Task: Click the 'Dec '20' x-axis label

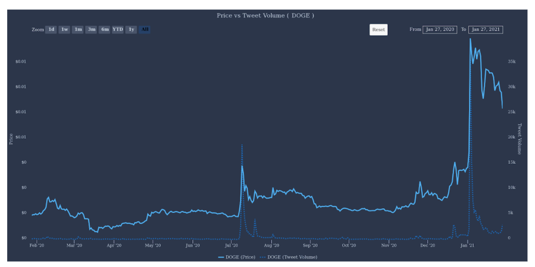Action: [427, 245]
